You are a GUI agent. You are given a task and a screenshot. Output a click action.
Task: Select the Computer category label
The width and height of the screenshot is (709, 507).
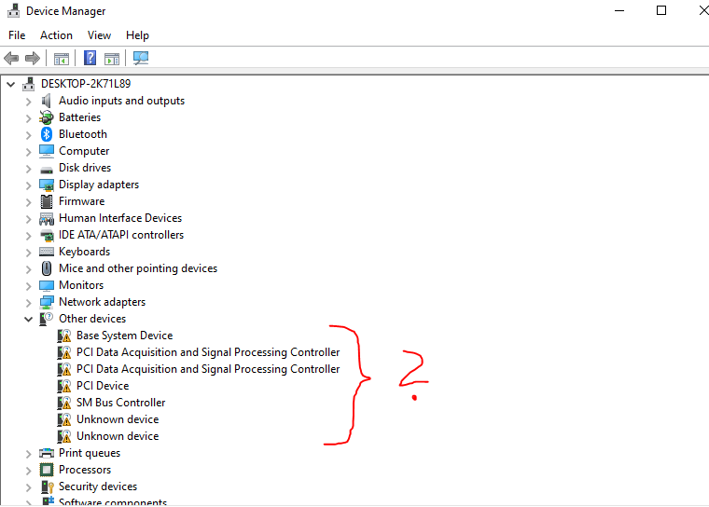(84, 151)
